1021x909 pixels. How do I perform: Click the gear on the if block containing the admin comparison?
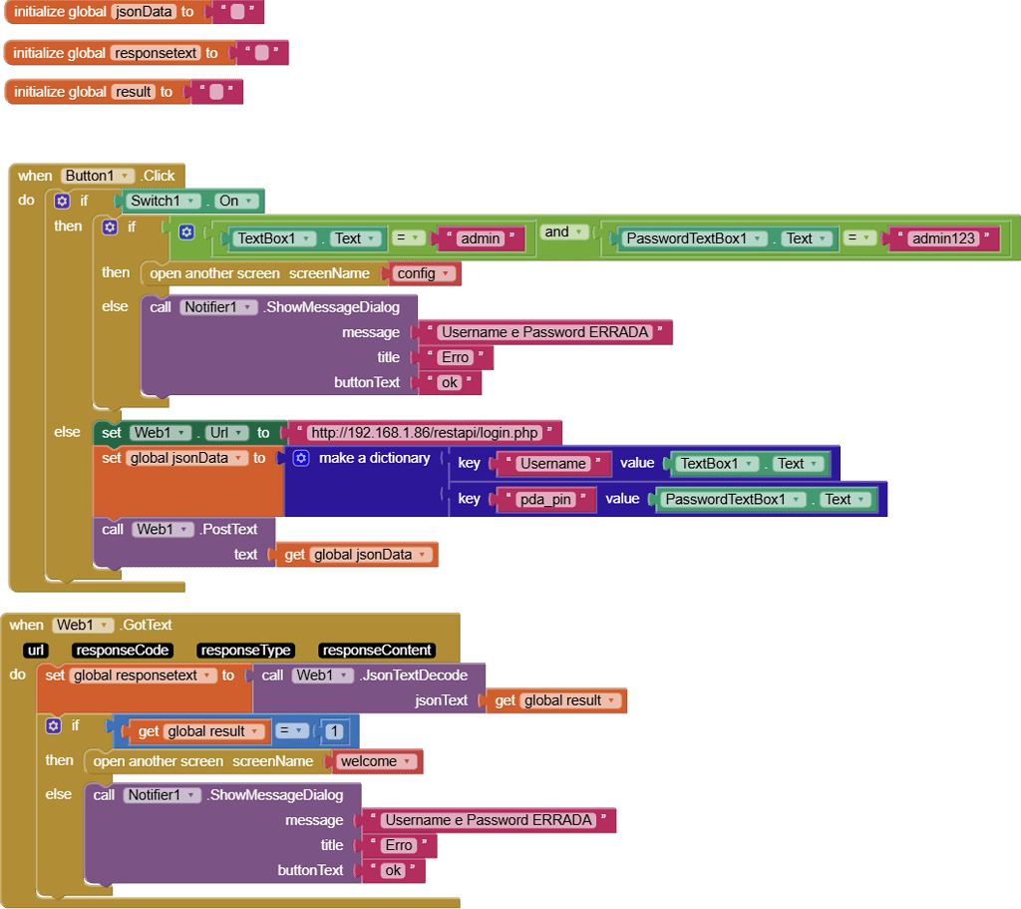[x=110, y=227]
